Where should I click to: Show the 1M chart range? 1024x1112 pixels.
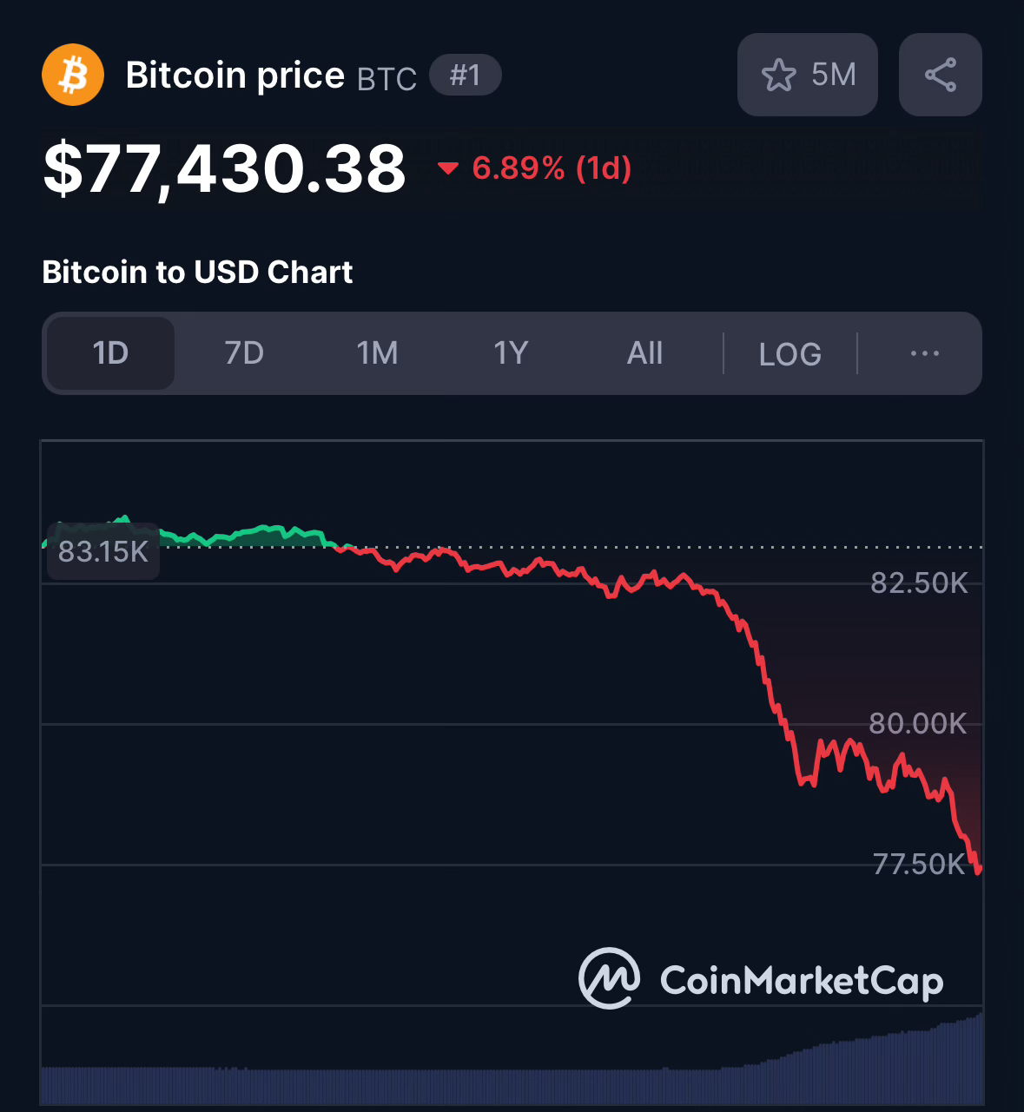(378, 353)
